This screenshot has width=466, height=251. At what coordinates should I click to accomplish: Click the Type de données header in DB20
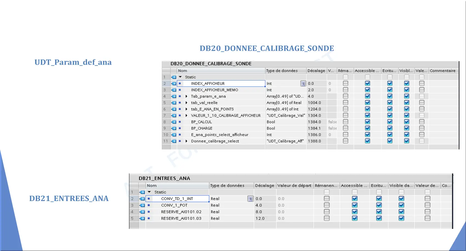tap(286, 71)
